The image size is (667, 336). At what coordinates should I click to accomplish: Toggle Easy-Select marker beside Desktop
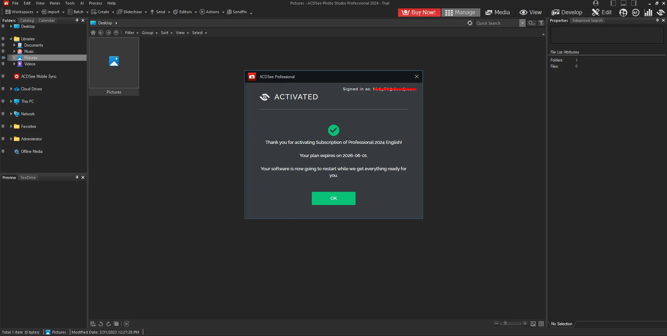(3, 26)
